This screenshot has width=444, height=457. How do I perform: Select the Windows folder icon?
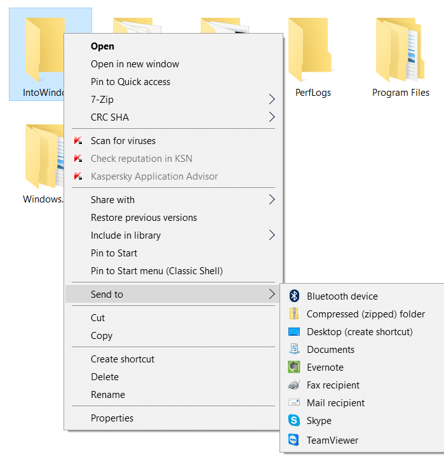tap(44, 156)
